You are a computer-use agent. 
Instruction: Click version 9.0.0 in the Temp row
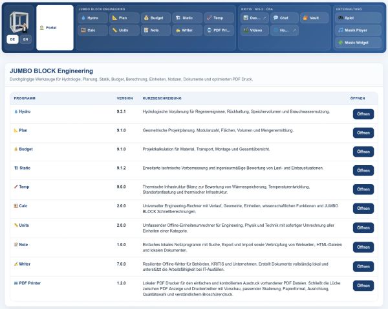pyautogui.click(x=122, y=187)
